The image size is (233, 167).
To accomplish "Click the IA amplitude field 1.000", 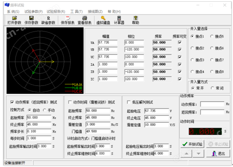I will point(108,64).
